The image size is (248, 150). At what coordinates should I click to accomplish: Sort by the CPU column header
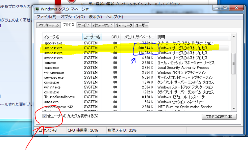click(x=111, y=37)
